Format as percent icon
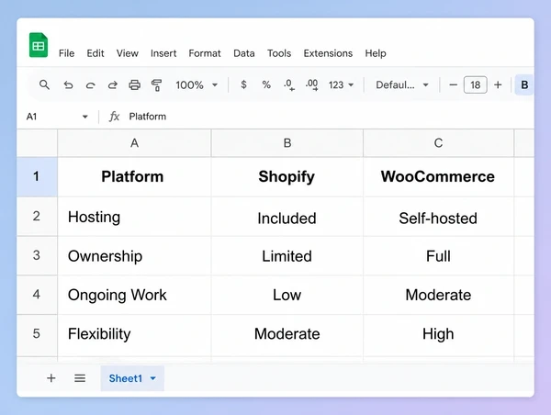Image resolution: width=551 pixels, height=415 pixels. (x=266, y=84)
